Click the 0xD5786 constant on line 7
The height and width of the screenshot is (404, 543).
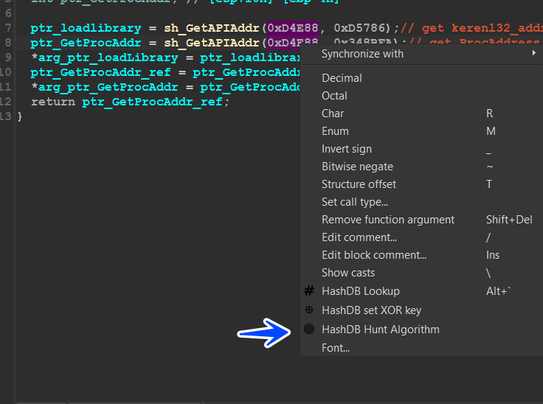(x=359, y=28)
